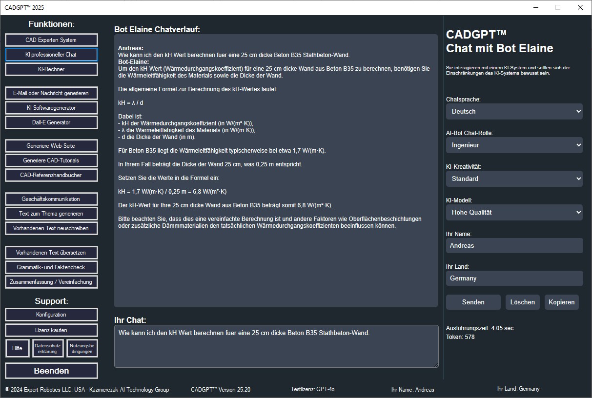Expand the KI-Kreativität dropdown
Screen dimensions: 592x398
[x=514, y=179]
